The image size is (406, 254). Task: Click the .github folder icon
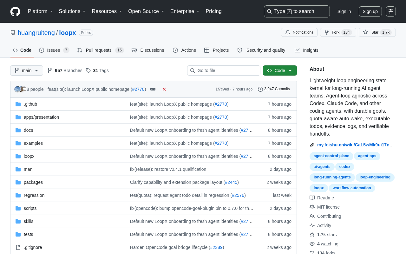18,104
